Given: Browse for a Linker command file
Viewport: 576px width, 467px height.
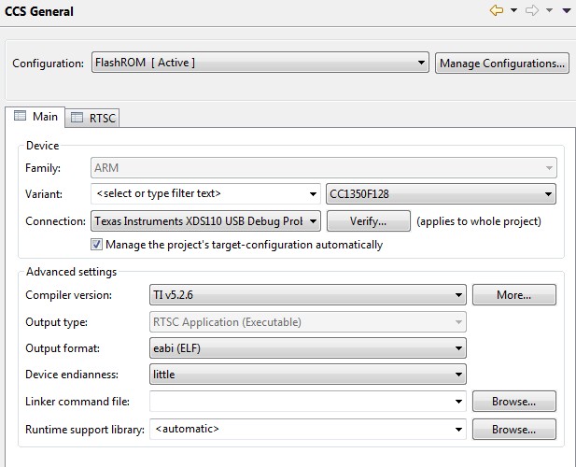Looking at the screenshot, I should (513, 402).
